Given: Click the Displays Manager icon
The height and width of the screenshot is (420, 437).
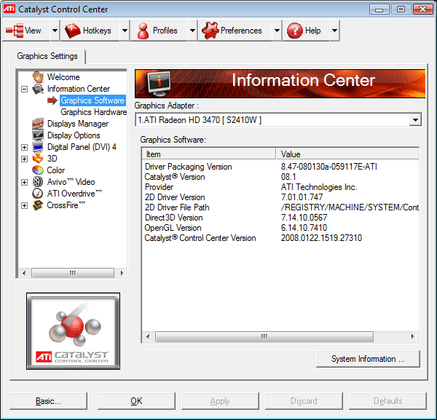Looking at the screenshot, I should 38,124.
